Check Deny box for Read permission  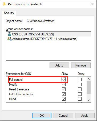click(x=80, y=99)
